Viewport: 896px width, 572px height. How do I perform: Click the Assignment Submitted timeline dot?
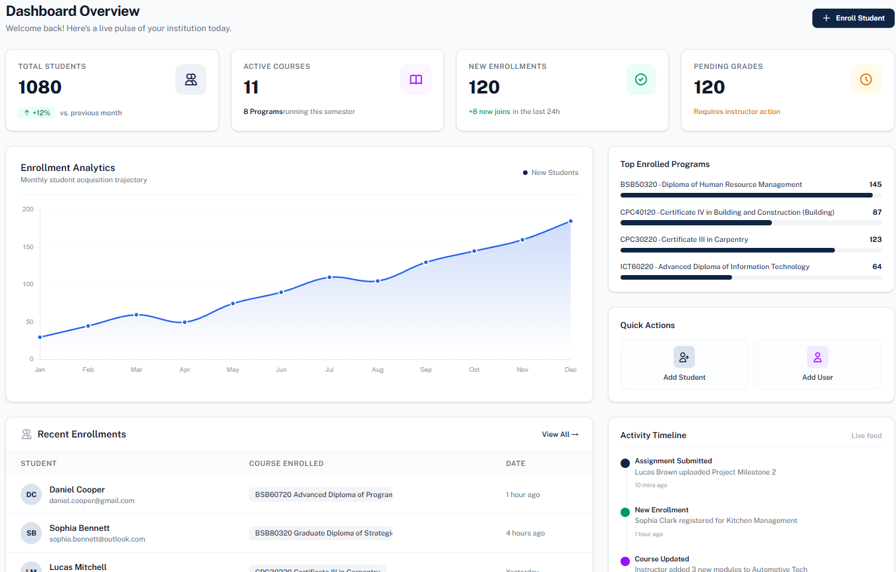[625, 463]
